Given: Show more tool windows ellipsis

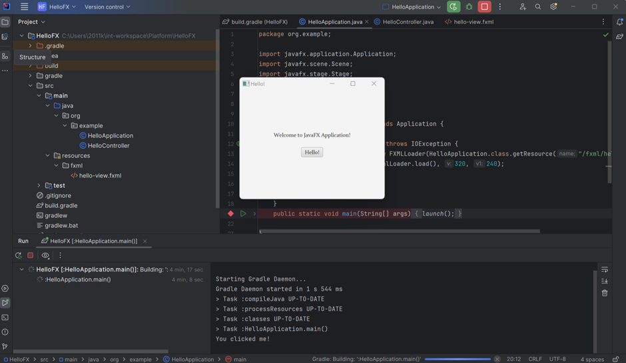Looking at the screenshot, I should (5, 71).
